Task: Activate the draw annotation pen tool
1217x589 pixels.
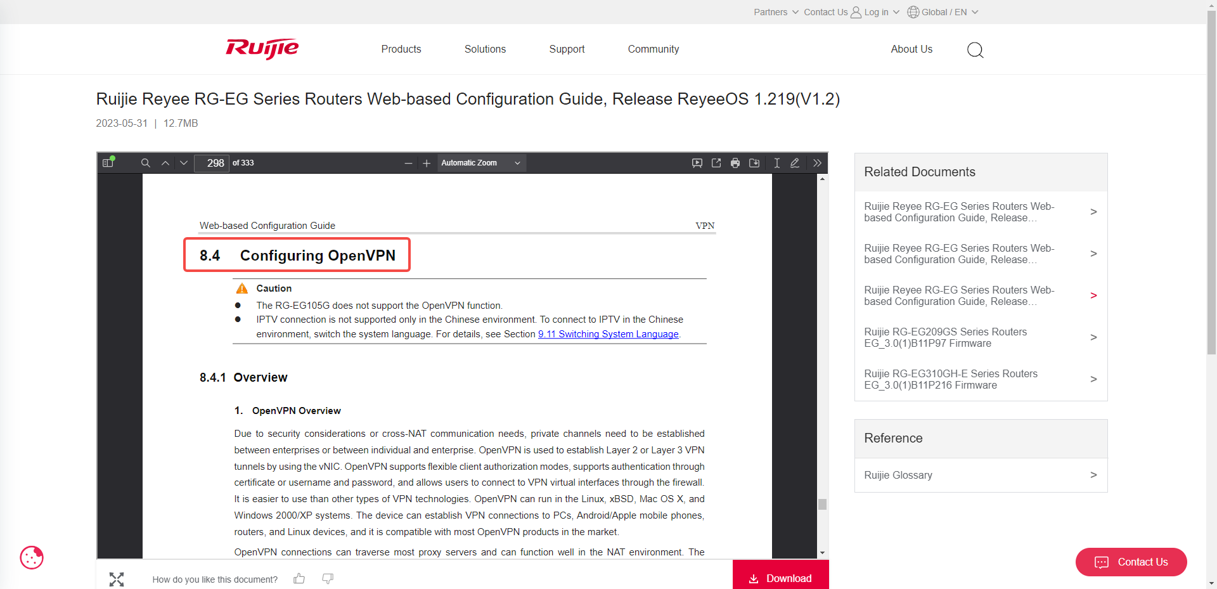Action: [795, 163]
